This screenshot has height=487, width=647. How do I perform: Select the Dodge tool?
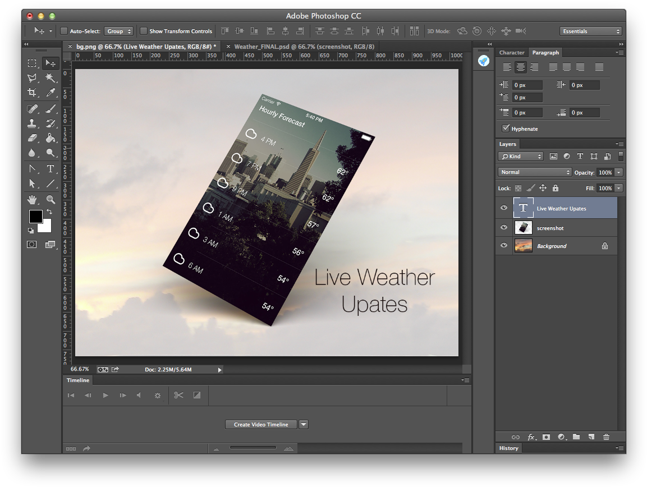coord(51,153)
